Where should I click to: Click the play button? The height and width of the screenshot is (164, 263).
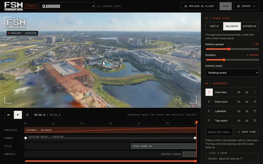pos(18,115)
